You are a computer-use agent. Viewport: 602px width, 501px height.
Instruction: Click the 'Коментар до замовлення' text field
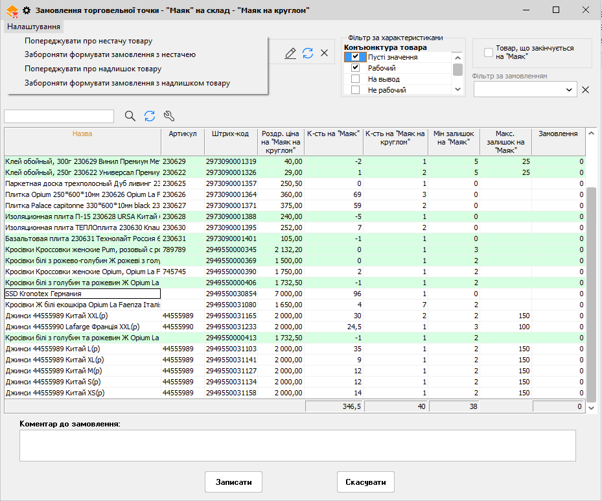(x=297, y=445)
